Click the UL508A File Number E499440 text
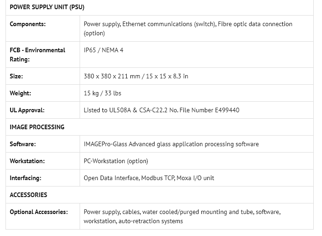322x236 pixels. (x=161, y=110)
